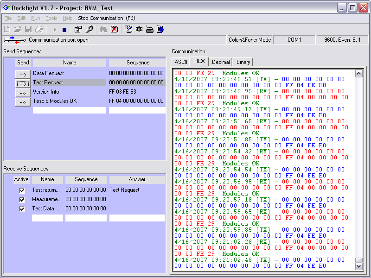Click the Send Sequences Sequence column header
371x278 pixels.
[137, 63]
